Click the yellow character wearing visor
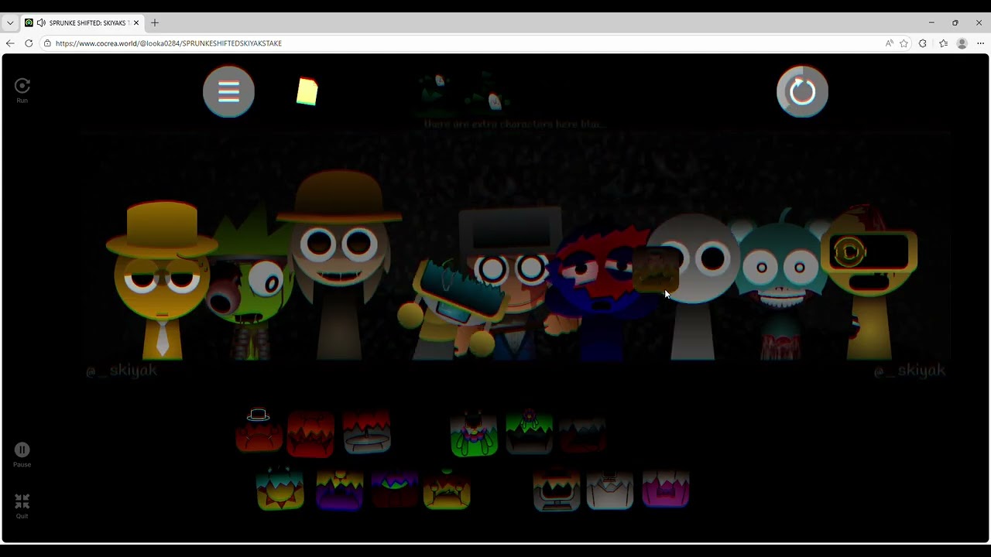The width and height of the screenshot is (991, 557). (869, 282)
